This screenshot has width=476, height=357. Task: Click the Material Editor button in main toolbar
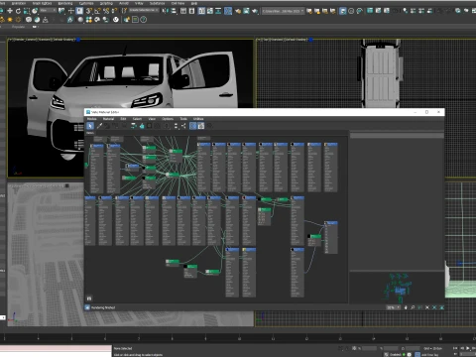coord(228,11)
